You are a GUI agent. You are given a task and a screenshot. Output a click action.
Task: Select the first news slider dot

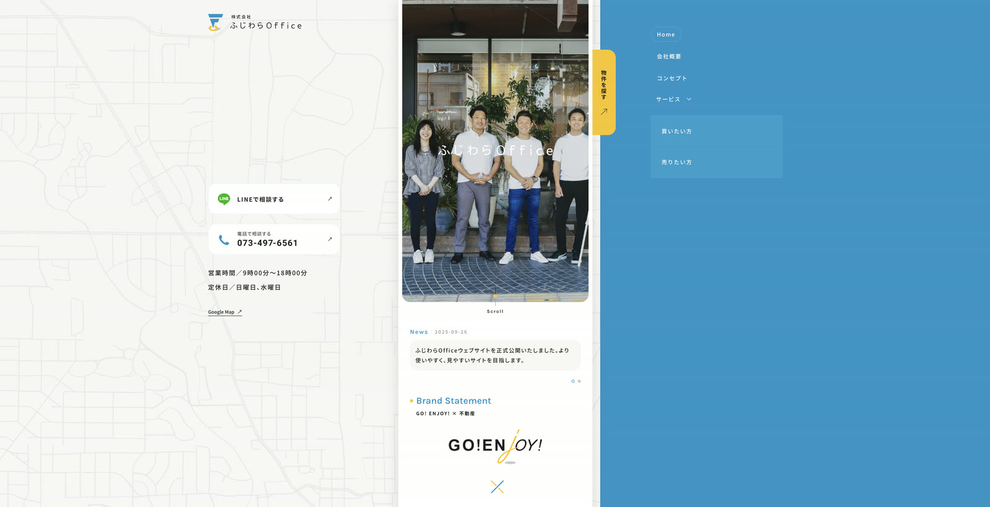(x=573, y=381)
